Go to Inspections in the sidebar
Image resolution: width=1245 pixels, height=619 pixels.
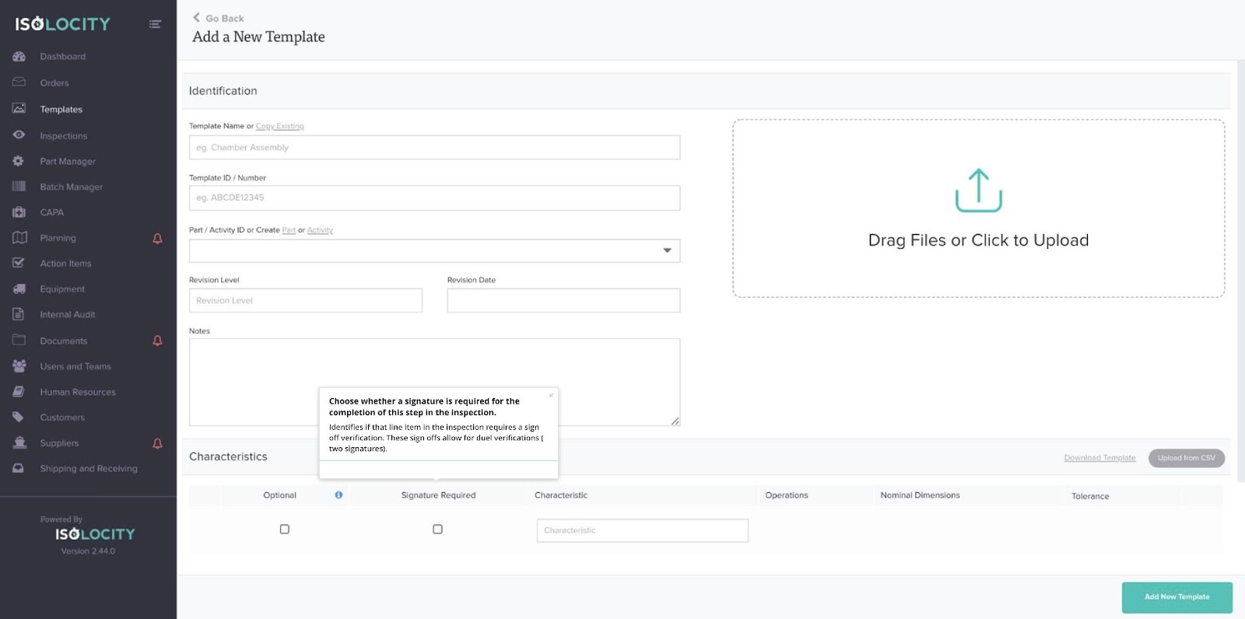tap(64, 136)
